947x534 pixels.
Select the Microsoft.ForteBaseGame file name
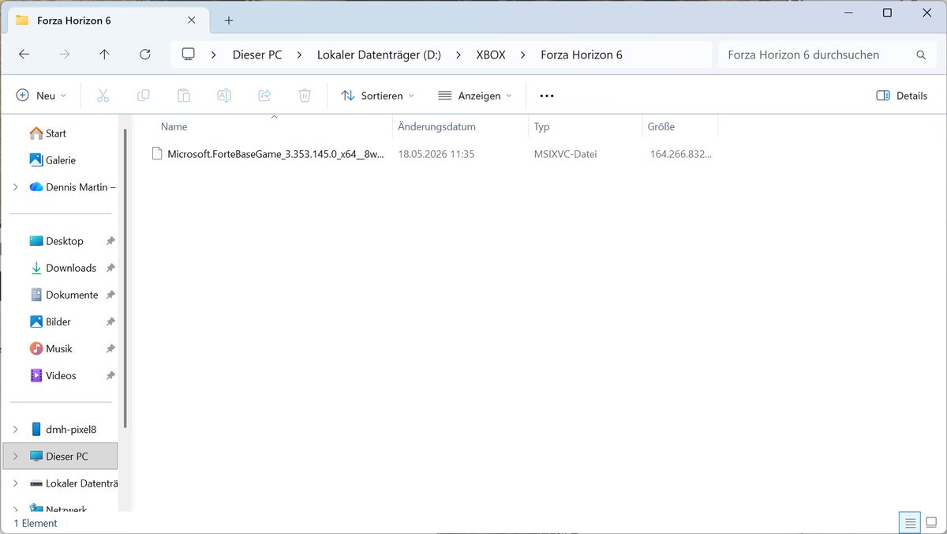[x=276, y=154]
